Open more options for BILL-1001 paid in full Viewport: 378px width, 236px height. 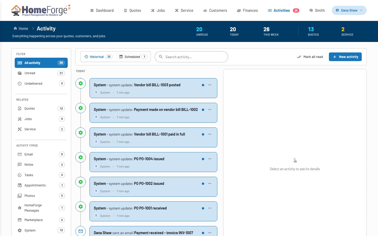[210, 134]
